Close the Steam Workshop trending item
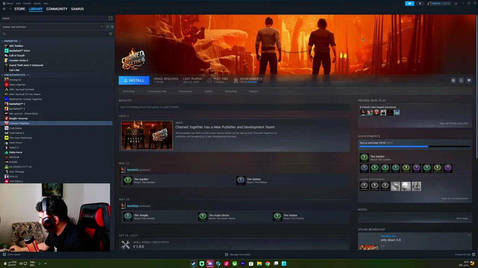Viewport: 478px width, 268px height. [x=469, y=235]
